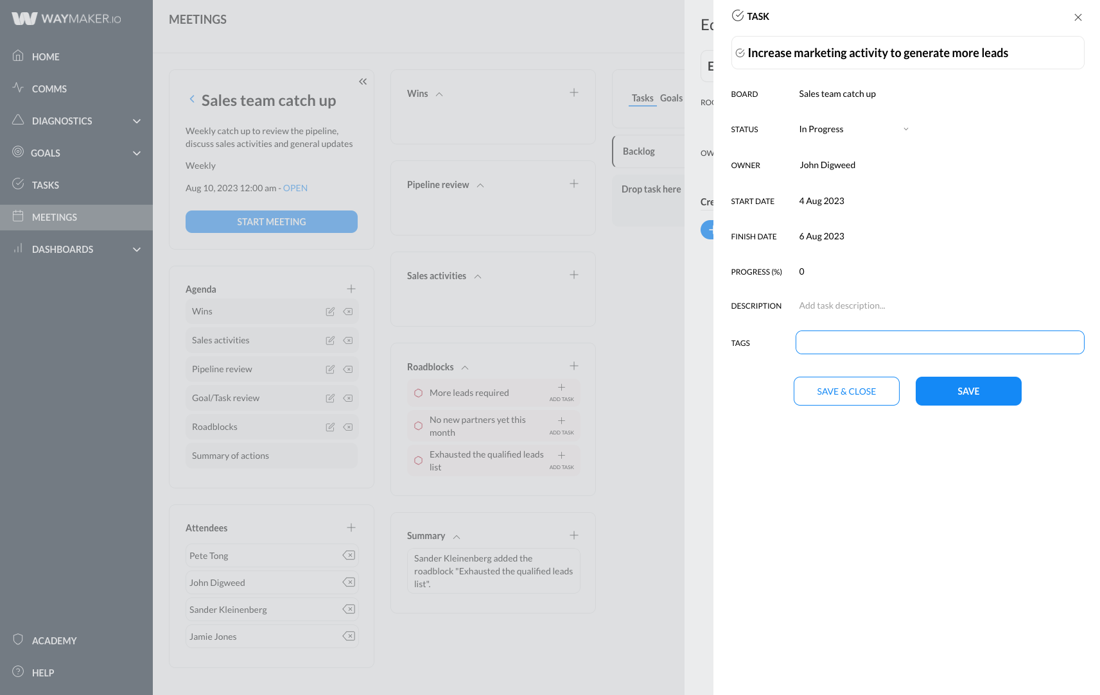
Task: Click the Start Meeting button
Action: (x=272, y=221)
